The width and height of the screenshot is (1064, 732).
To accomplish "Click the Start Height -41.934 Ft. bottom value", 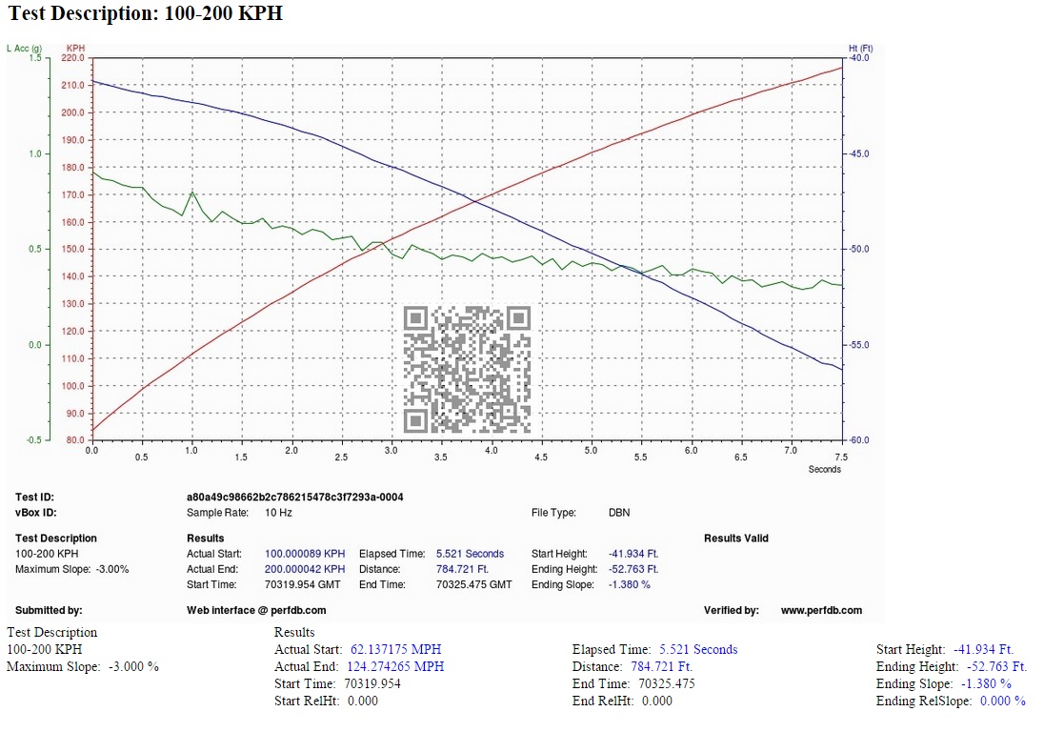I will tap(983, 650).
